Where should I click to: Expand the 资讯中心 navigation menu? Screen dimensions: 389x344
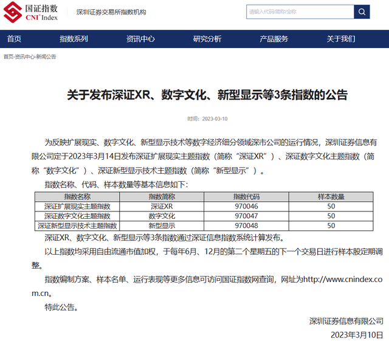[140, 39]
